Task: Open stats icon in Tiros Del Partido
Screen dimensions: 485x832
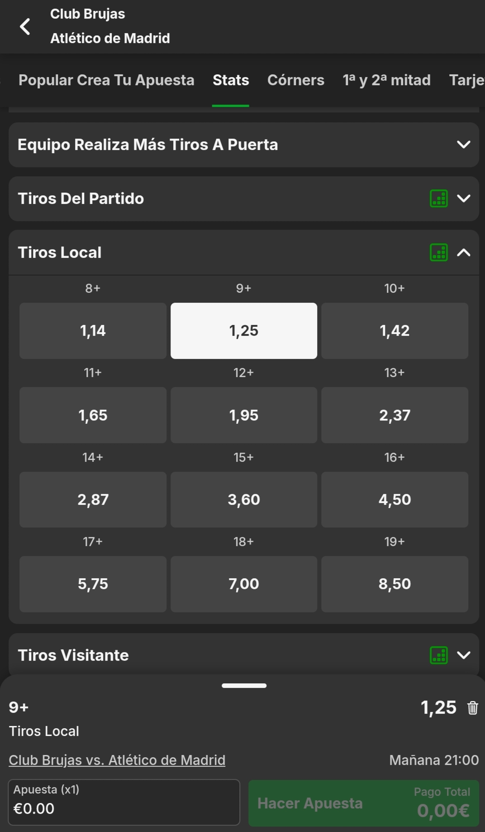Action: coord(438,198)
